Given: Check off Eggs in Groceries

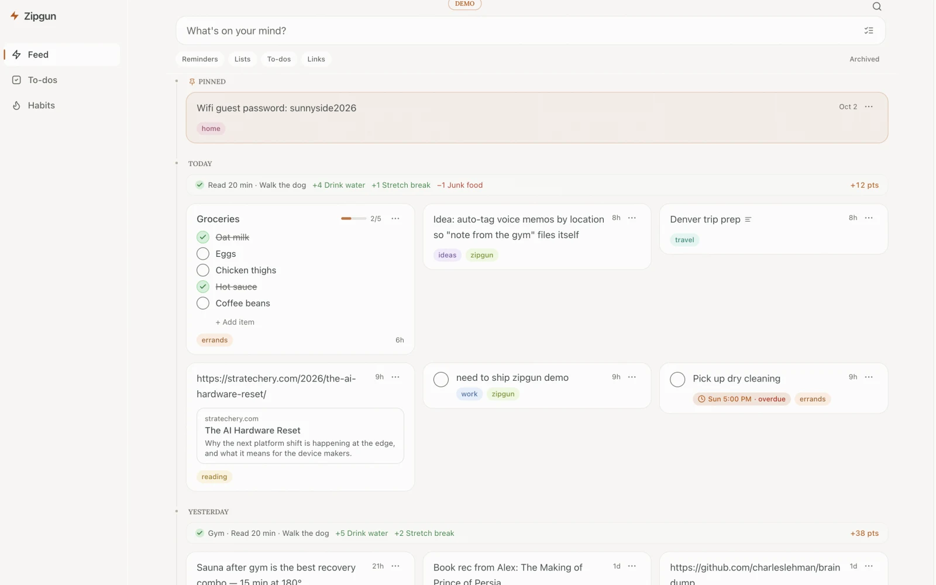Looking at the screenshot, I should tap(203, 253).
